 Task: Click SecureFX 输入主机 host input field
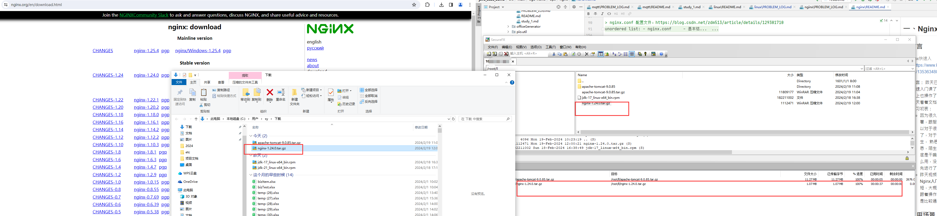[529, 54]
